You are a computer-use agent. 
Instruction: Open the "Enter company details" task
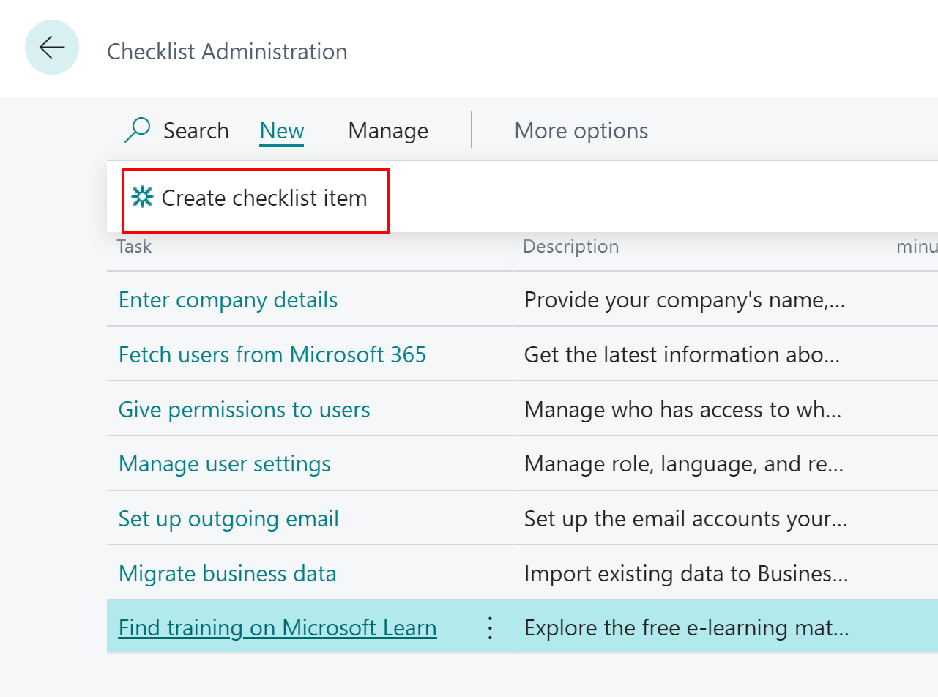click(x=228, y=299)
